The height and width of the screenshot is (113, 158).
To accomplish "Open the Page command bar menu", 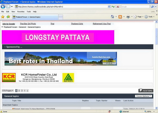I will click(x=138, y=17).
